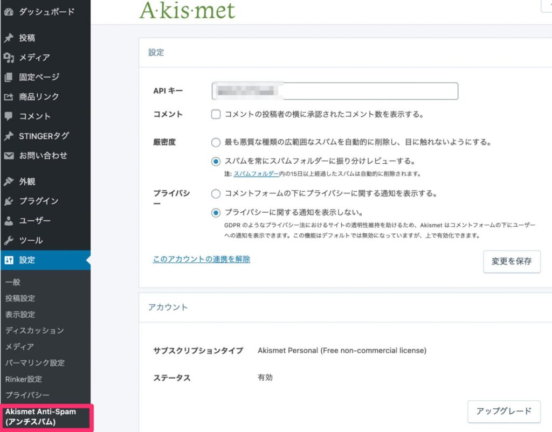
Task: Click the wrench icon beside ツール
Action: tap(9, 240)
